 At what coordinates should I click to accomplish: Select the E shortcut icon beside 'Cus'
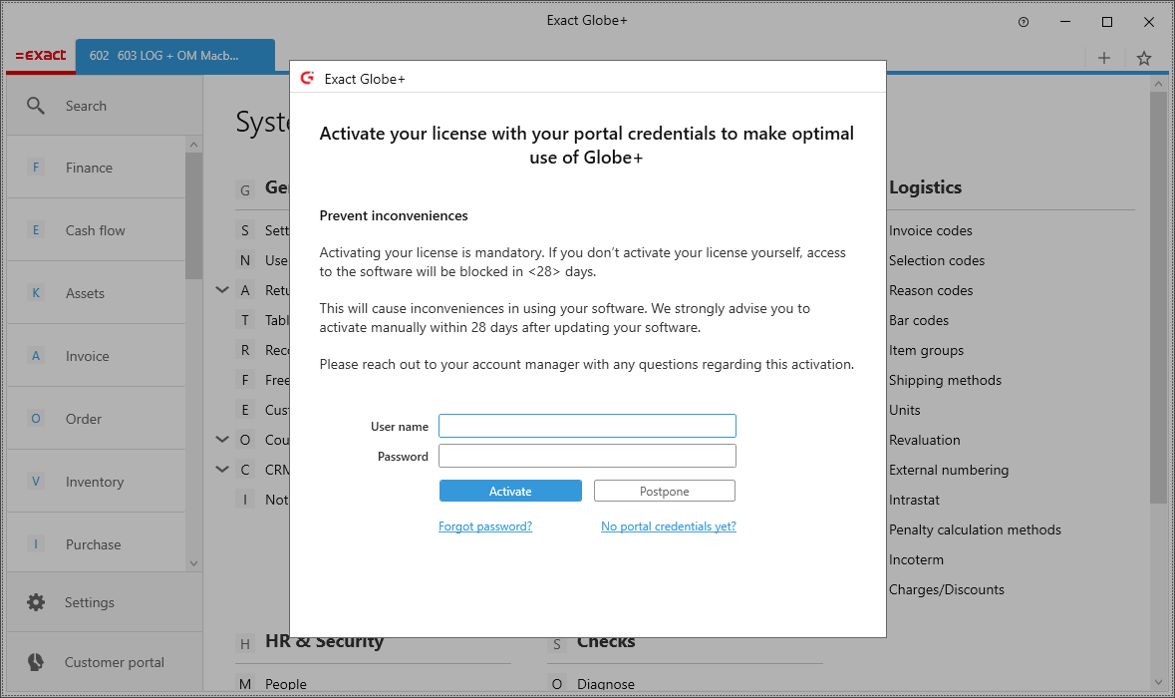245,410
